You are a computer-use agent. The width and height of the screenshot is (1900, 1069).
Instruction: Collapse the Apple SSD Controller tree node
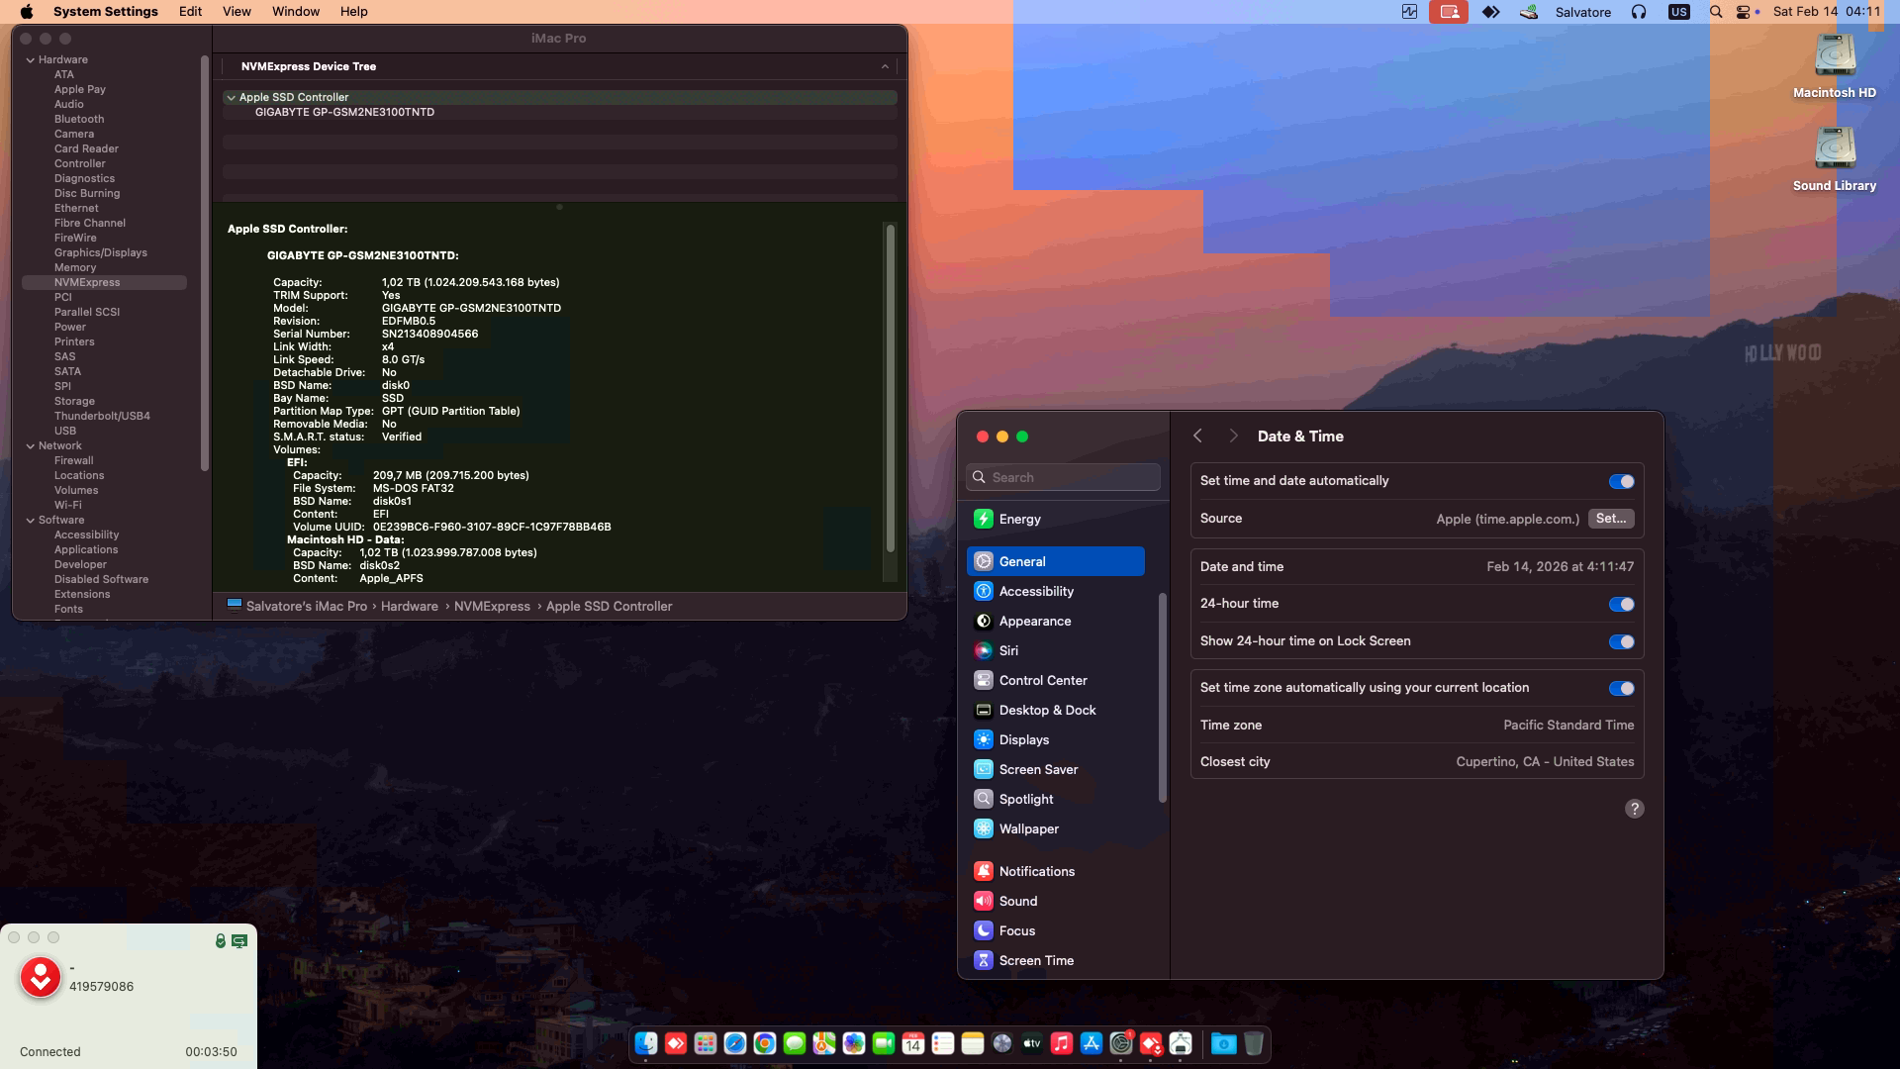(231, 97)
